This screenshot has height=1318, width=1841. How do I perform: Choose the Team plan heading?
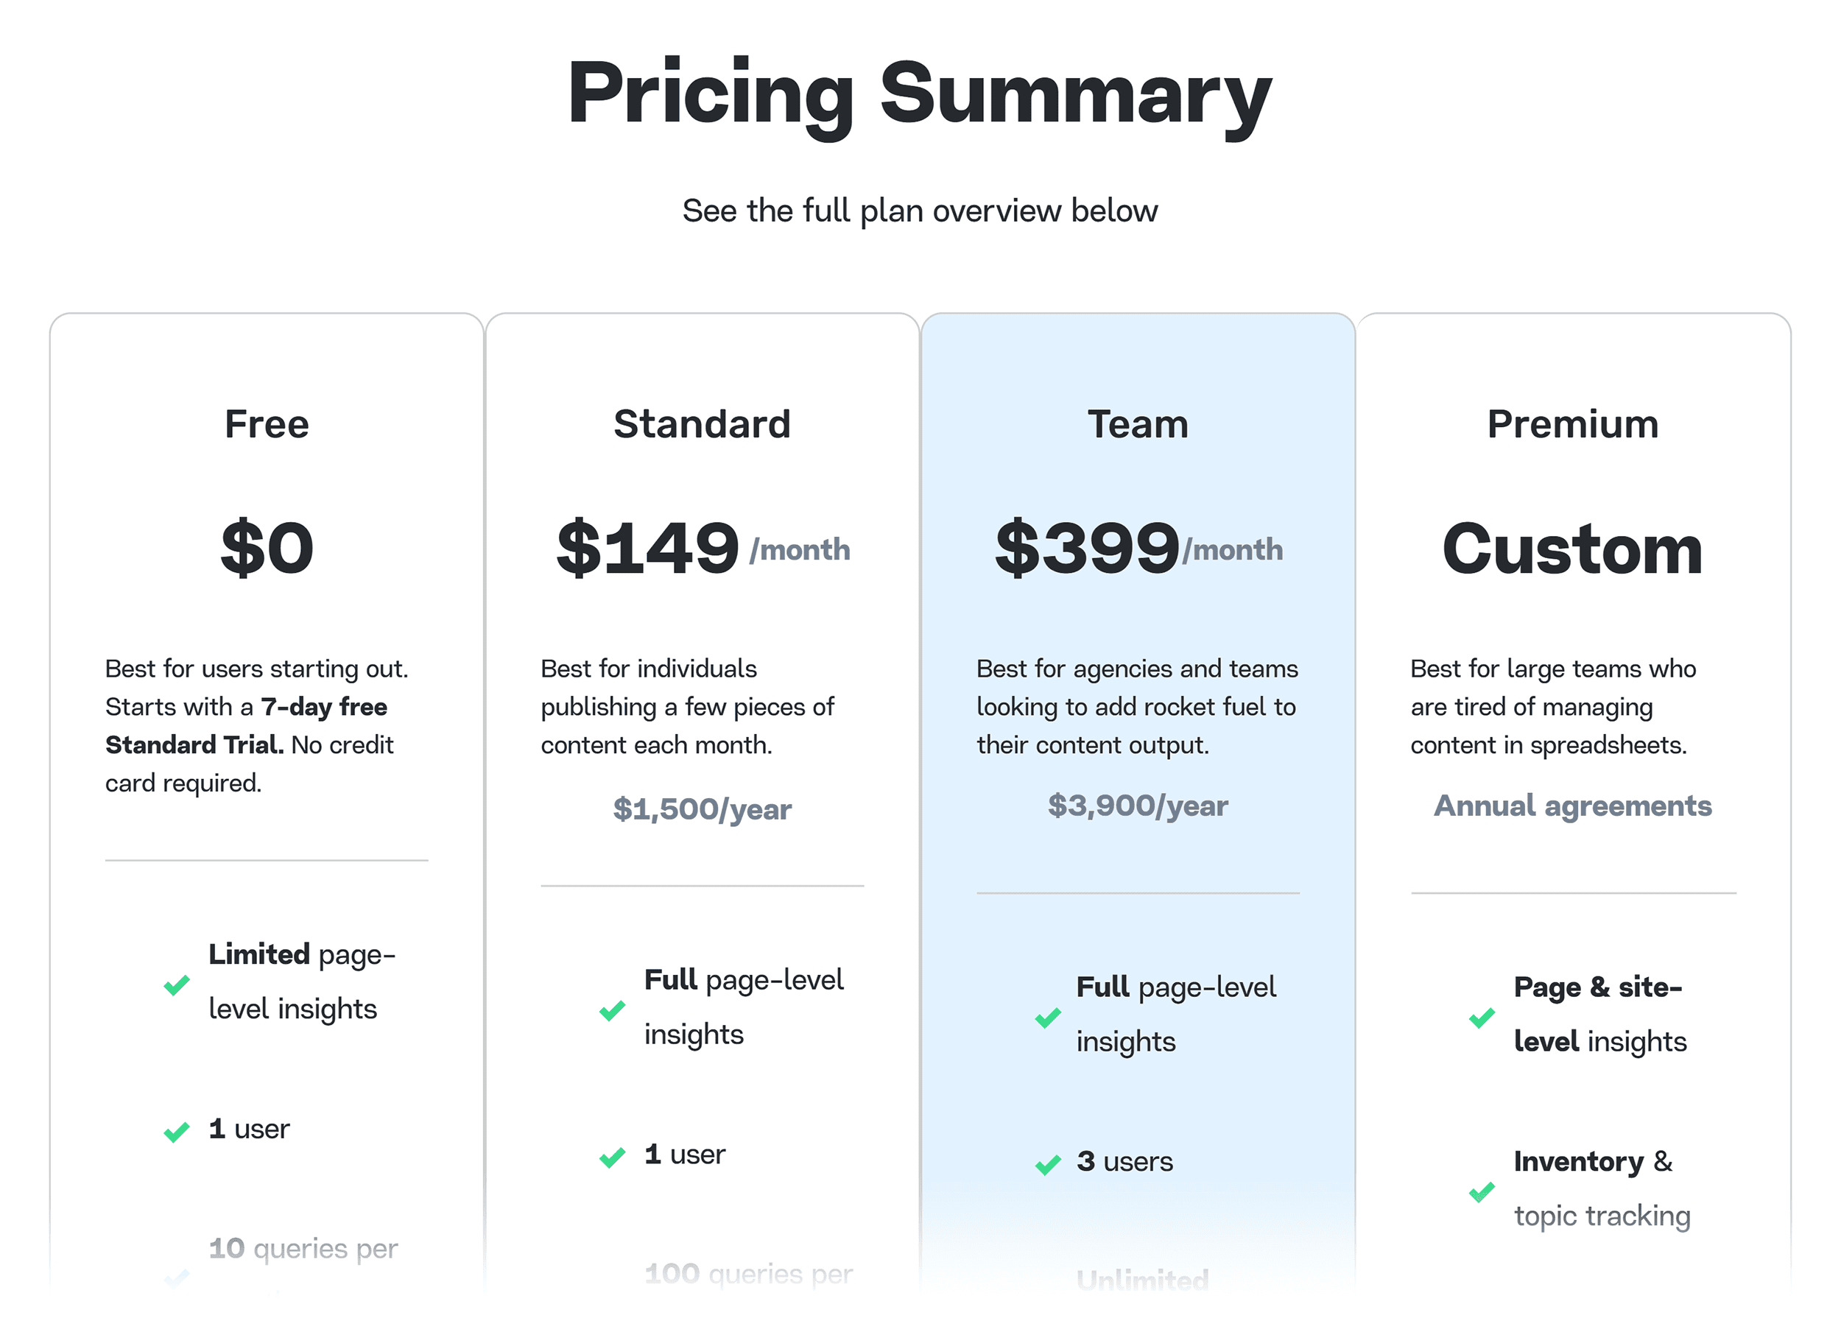tap(1137, 423)
